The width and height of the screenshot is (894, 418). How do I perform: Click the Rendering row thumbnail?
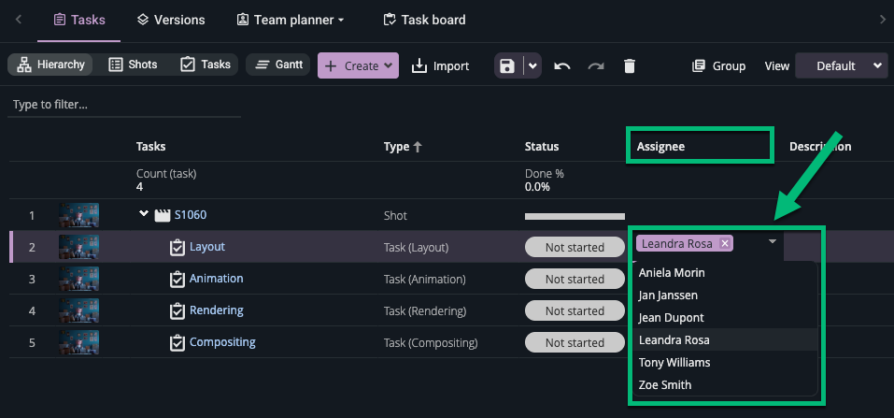78,310
